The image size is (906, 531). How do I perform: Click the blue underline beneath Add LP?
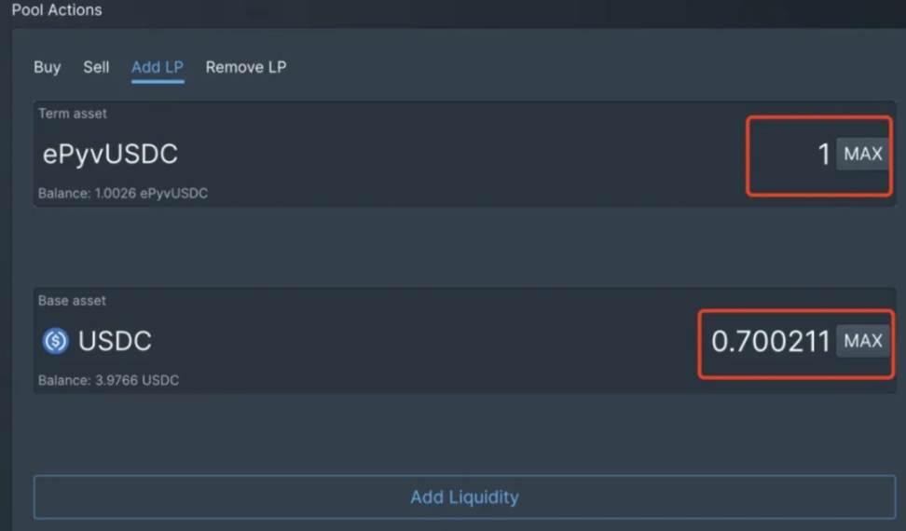pos(158,81)
